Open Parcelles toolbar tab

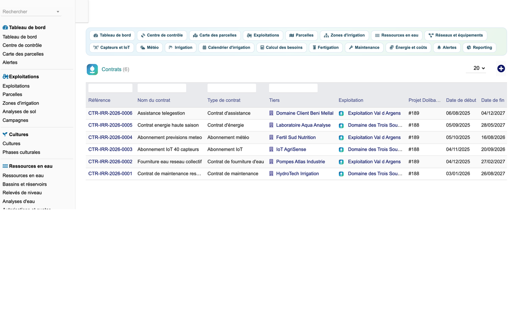click(302, 35)
